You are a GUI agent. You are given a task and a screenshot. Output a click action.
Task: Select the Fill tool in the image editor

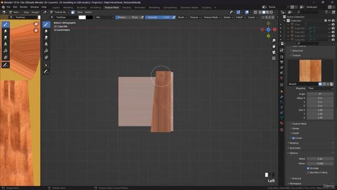(x=5, y=51)
